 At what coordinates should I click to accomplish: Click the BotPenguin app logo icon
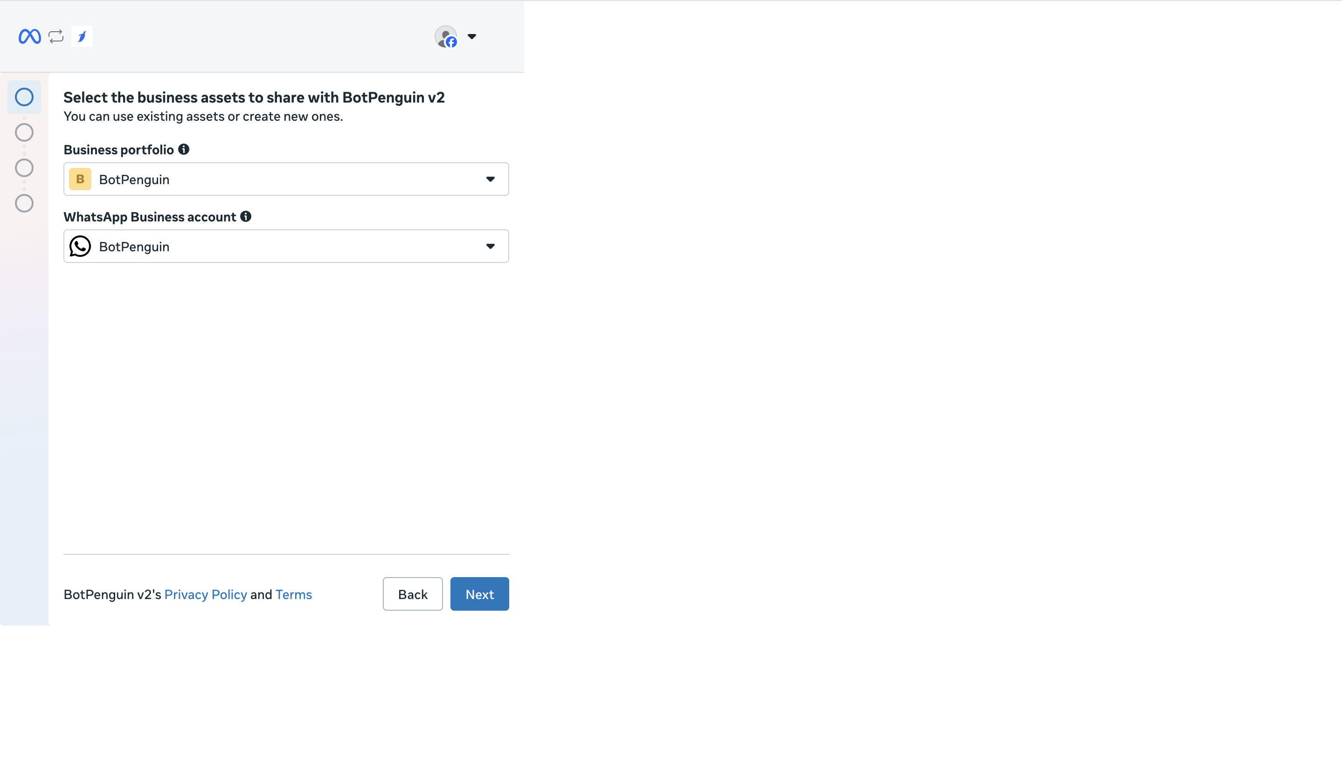[x=82, y=36]
